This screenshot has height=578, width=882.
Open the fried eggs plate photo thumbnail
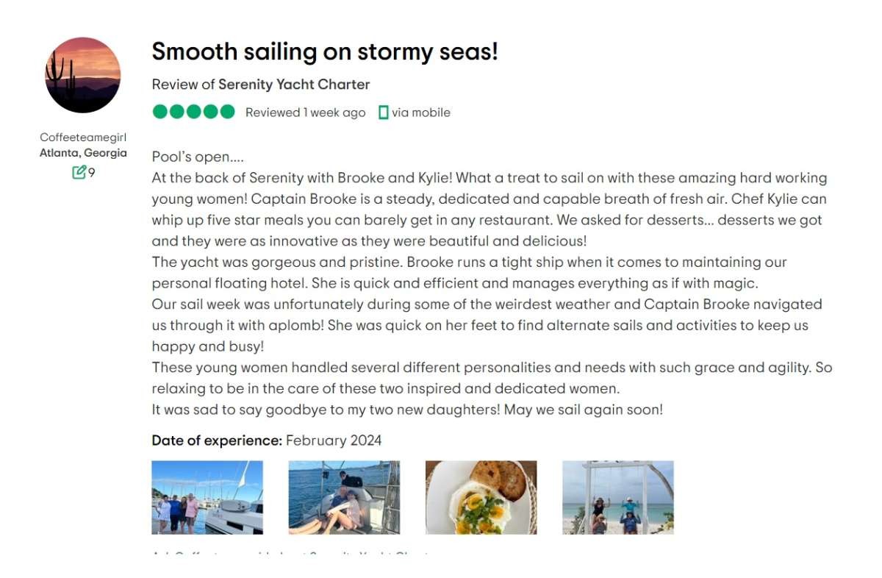pyautogui.click(x=481, y=497)
